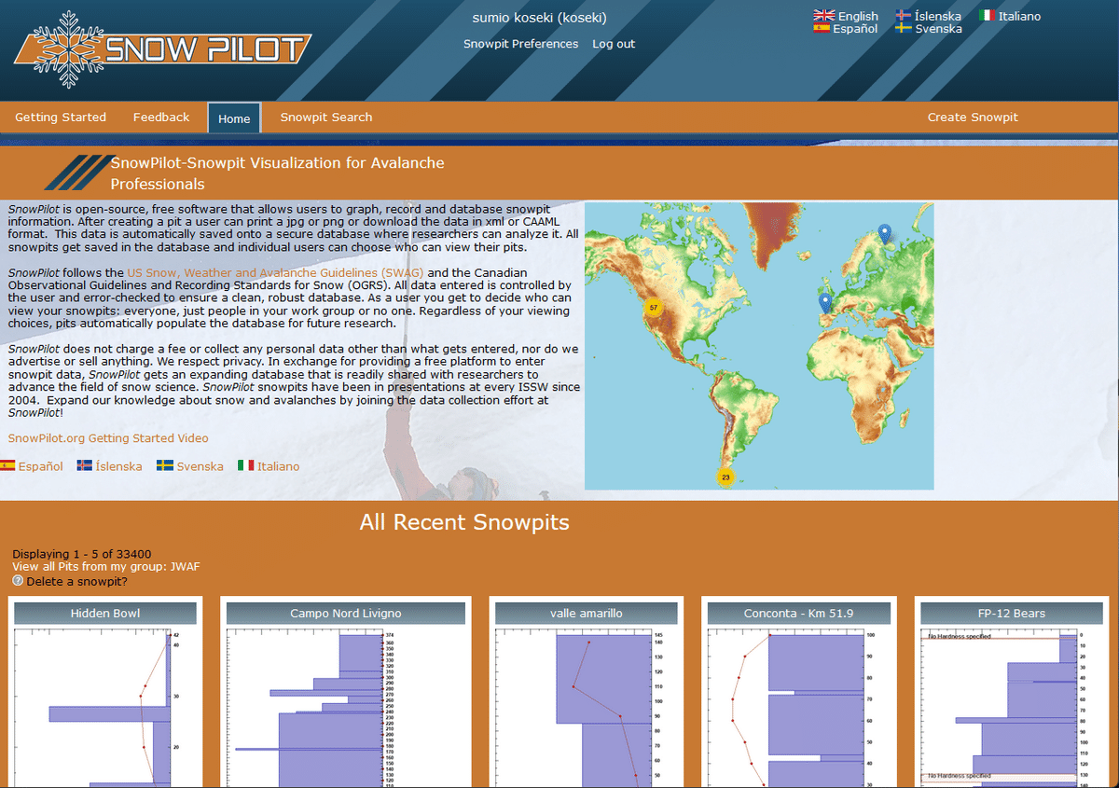Open the Feedback menu item

point(161,118)
